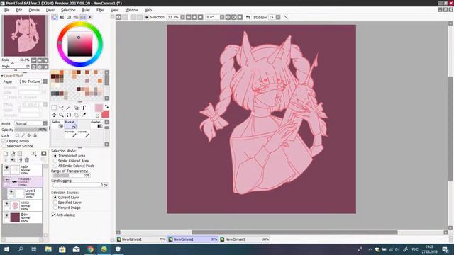Open the Canvas menu
Screen dimensions: 454x255
(34, 10)
